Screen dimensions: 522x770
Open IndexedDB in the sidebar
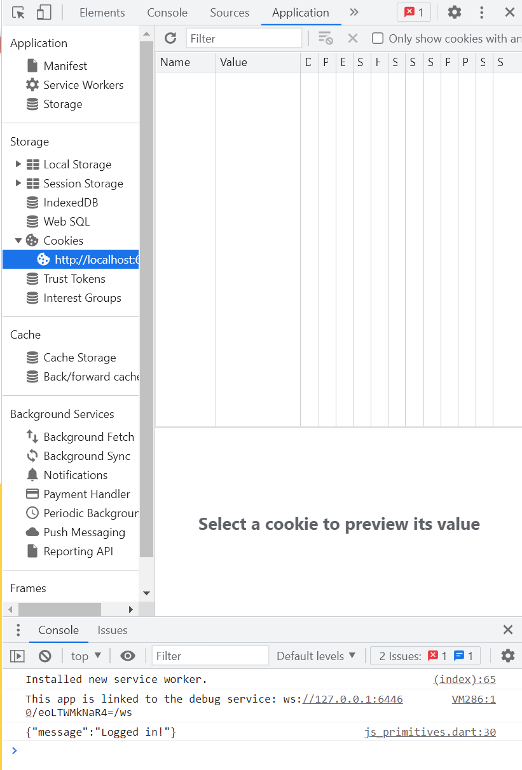click(62, 203)
